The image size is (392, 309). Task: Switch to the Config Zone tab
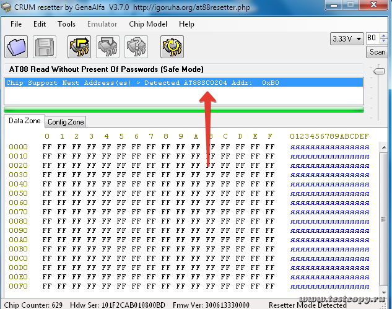(66, 122)
